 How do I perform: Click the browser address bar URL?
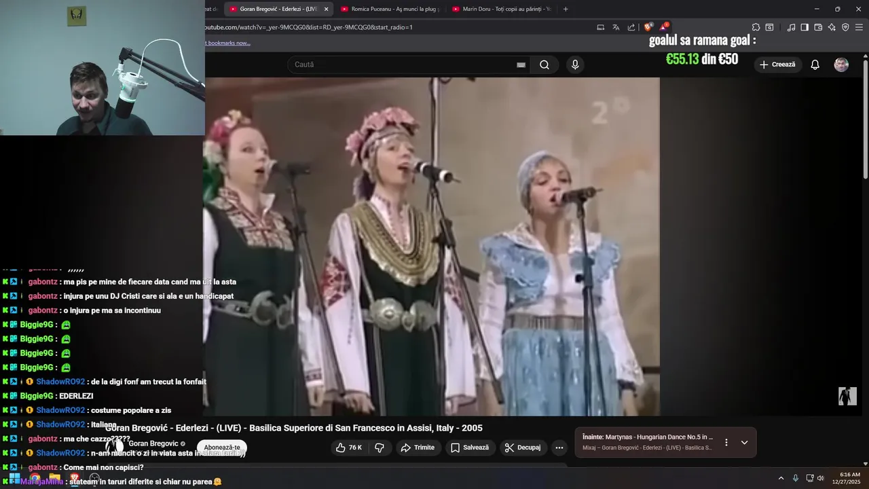click(309, 27)
